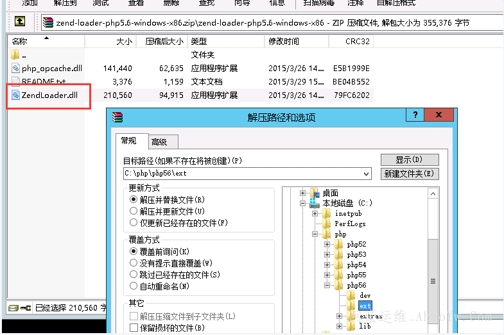Click the 新建文件夹 button
504x335 pixels.
point(409,174)
